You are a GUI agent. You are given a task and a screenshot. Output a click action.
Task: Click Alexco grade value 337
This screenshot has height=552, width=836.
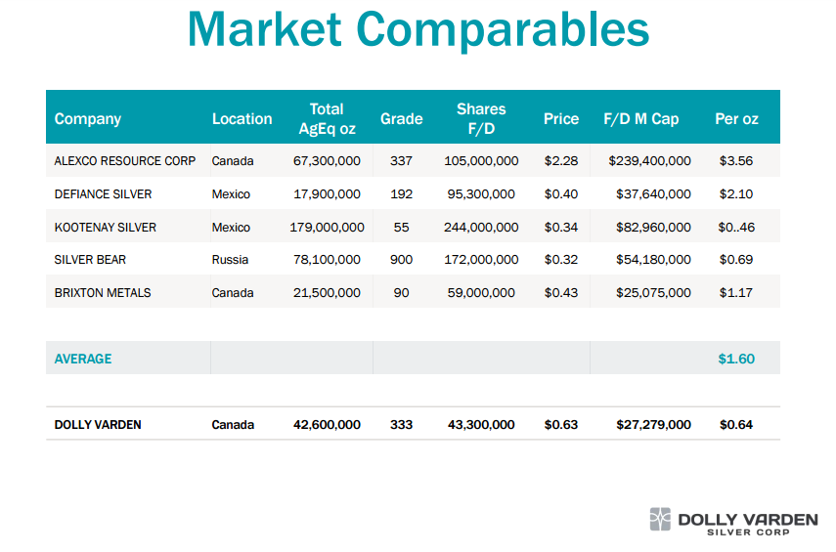pos(402,161)
